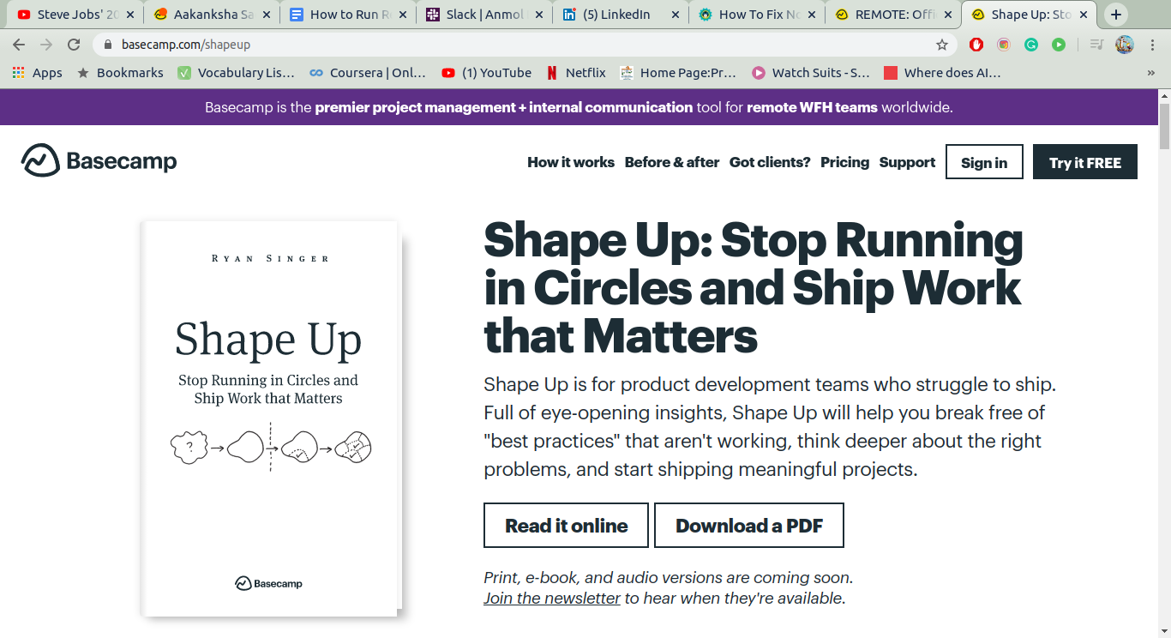View site info via padlock icon
Image resolution: width=1171 pixels, height=638 pixels.
click(x=108, y=45)
